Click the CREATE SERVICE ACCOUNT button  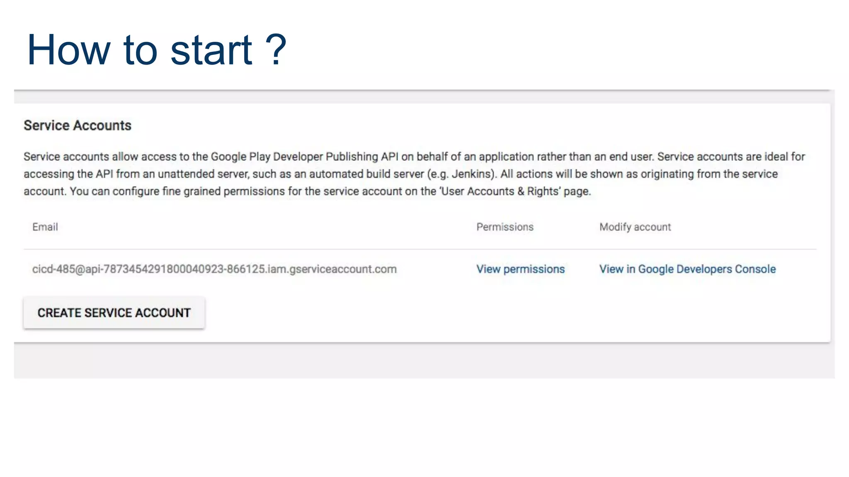pos(114,313)
